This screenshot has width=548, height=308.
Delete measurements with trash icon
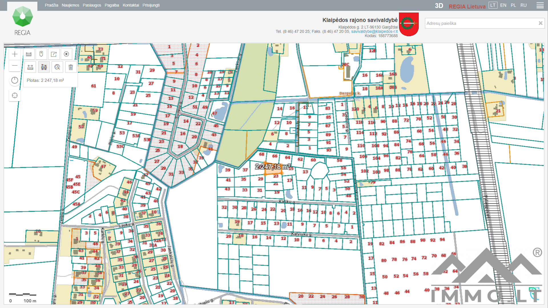coord(71,67)
